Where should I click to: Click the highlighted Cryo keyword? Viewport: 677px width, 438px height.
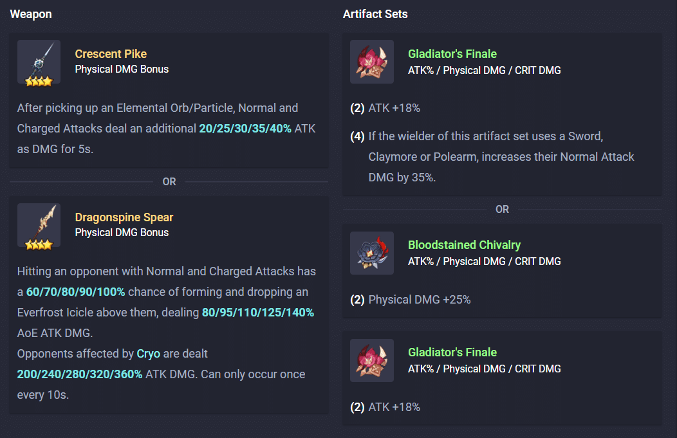coord(149,354)
